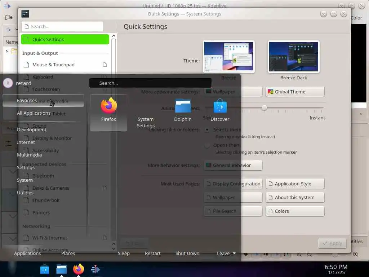Select Quick Settings in the sidebar
The image size is (369, 277).
coord(65,39)
